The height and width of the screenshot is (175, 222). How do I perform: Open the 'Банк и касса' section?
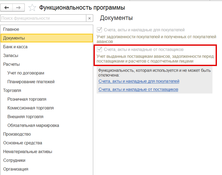[15, 47]
